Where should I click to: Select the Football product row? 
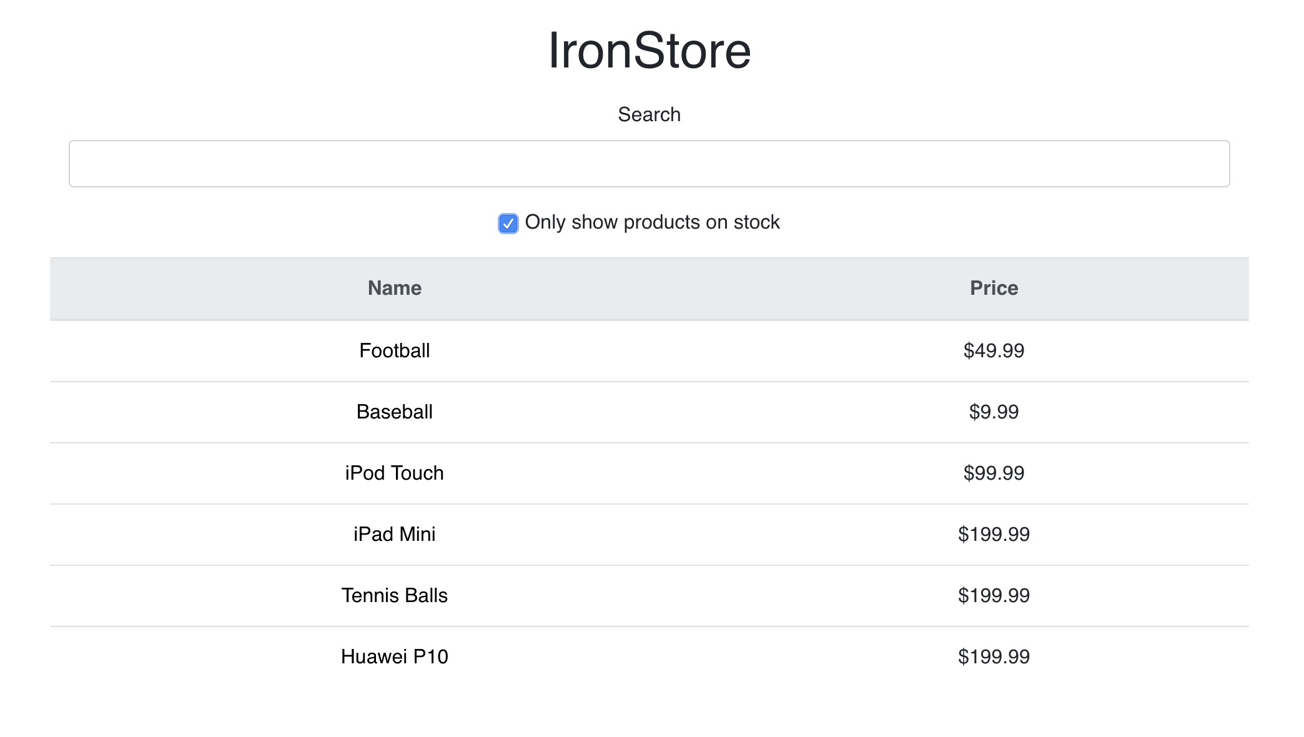650,351
